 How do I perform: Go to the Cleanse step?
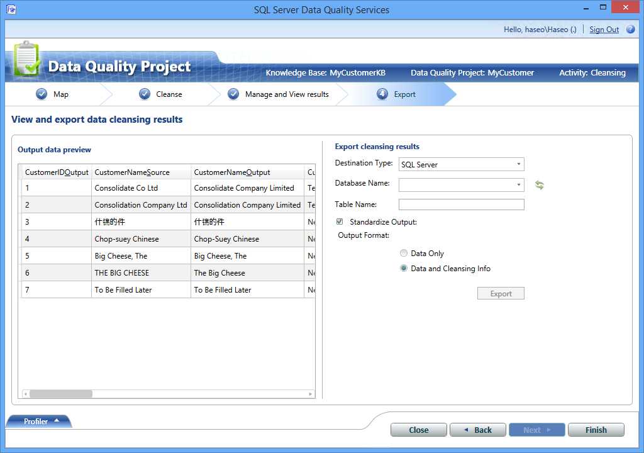[x=169, y=94]
